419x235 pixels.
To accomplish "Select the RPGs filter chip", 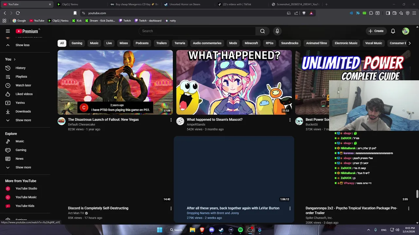I will coord(269,43).
